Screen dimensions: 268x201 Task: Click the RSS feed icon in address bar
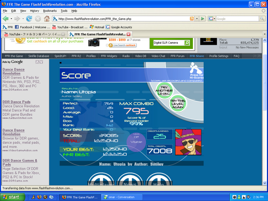coord(192,19)
